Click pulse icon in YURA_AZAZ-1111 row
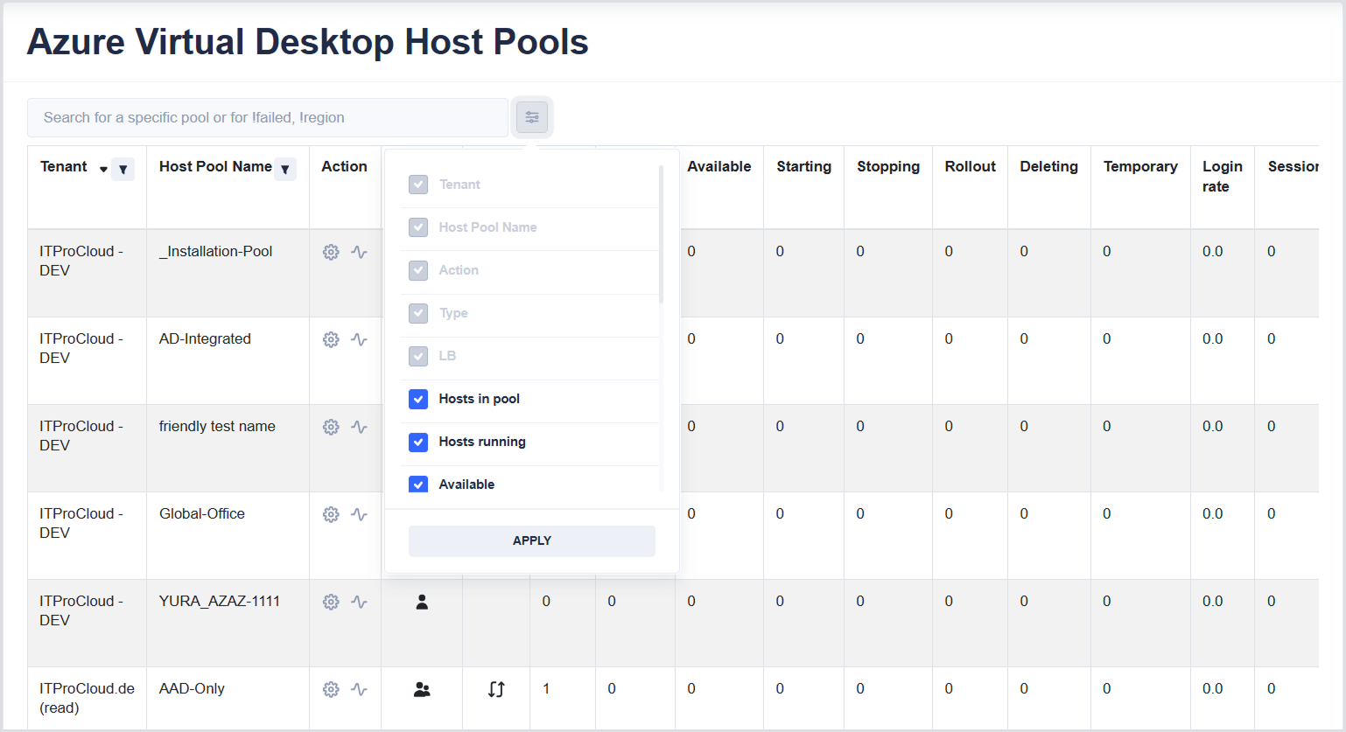Viewport: 1346px width, 732px height. tap(359, 602)
